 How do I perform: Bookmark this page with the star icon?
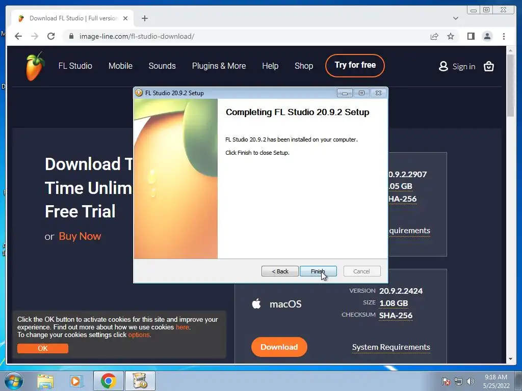coord(451,36)
